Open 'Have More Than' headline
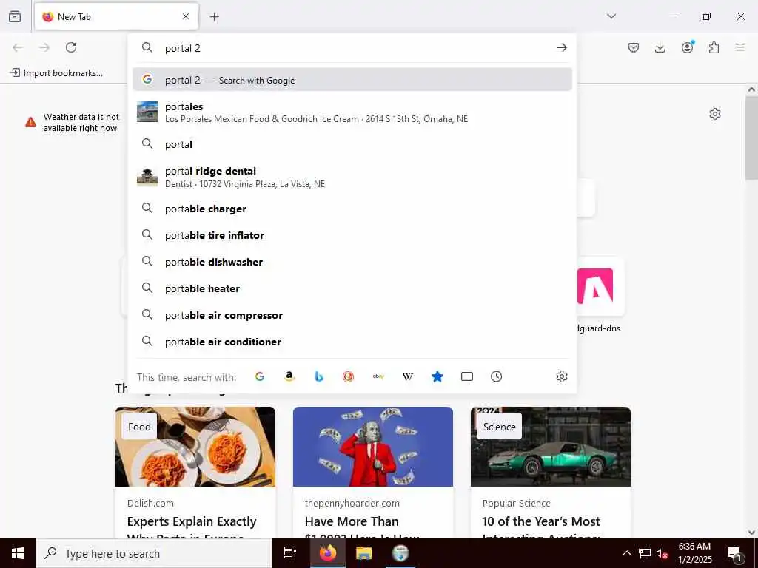Image resolution: width=758 pixels, height=568 pixels. (352, 521)
